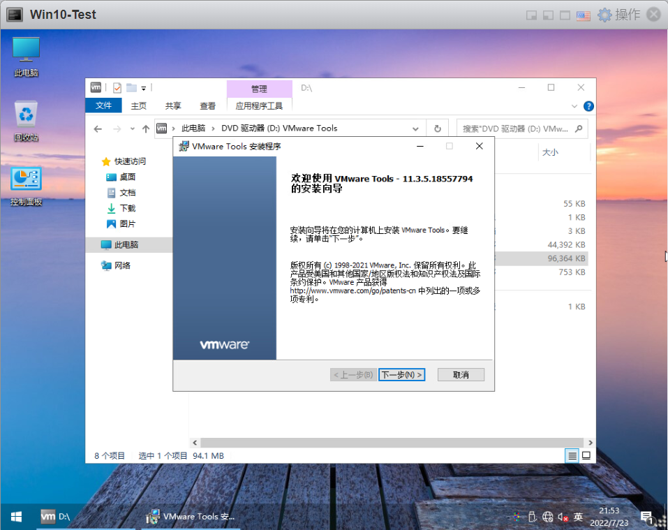668x530 pixels.
Task: Click the US flag keyboard layout icon
Action: tap(584, 16)
